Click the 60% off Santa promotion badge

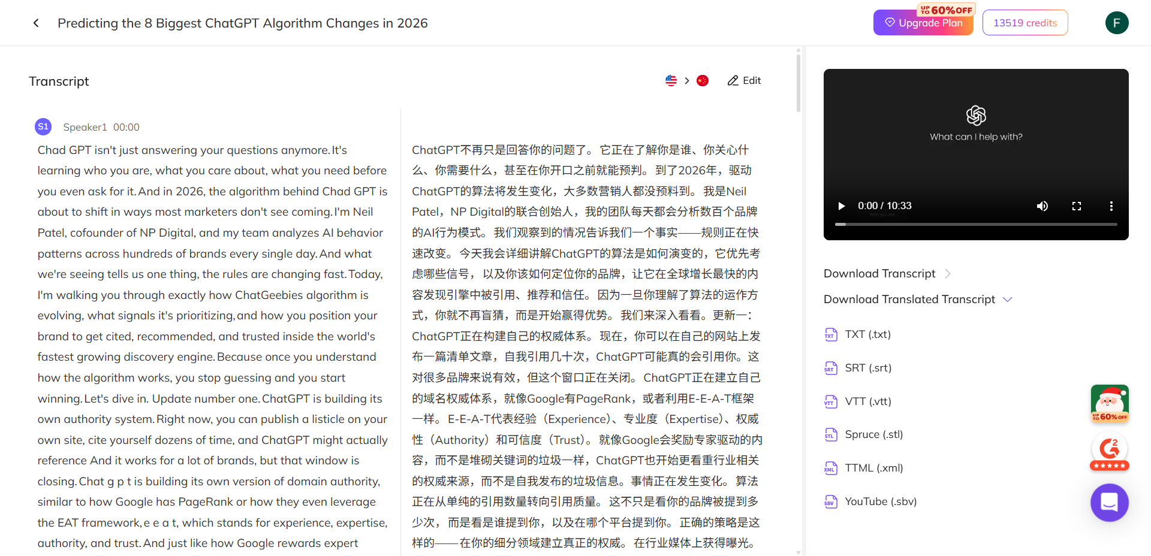[1110, 403]
